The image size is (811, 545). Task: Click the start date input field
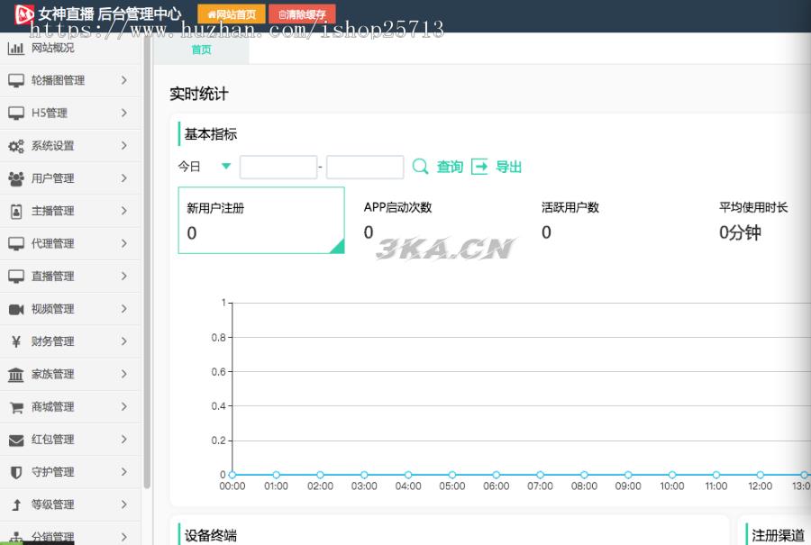point(278,168)
